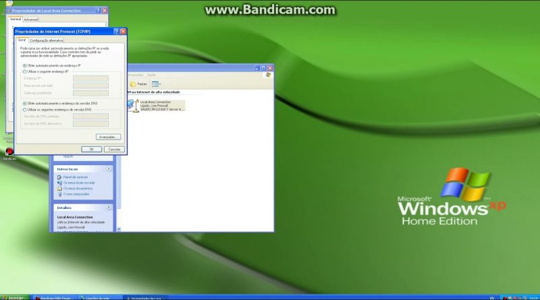Open the Pastas folder toolbar button
This screenshot has width=540, height=300.
(x=138, y=84)
